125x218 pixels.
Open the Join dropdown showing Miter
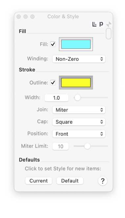tap(79, 110)
